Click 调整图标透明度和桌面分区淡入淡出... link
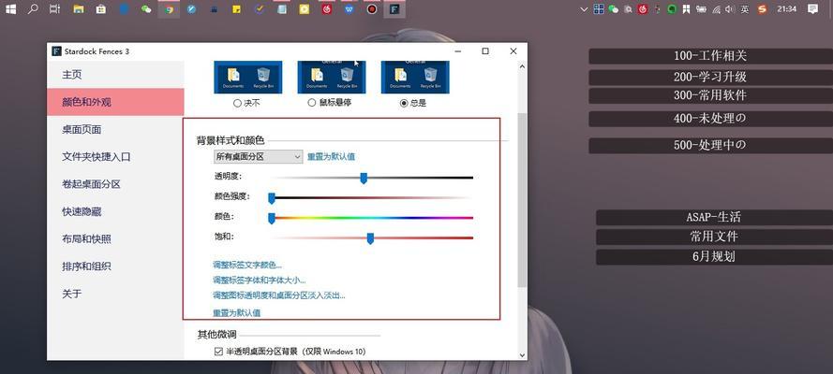The height and width of the screenshot is (374, 833). tap(279, 295)
